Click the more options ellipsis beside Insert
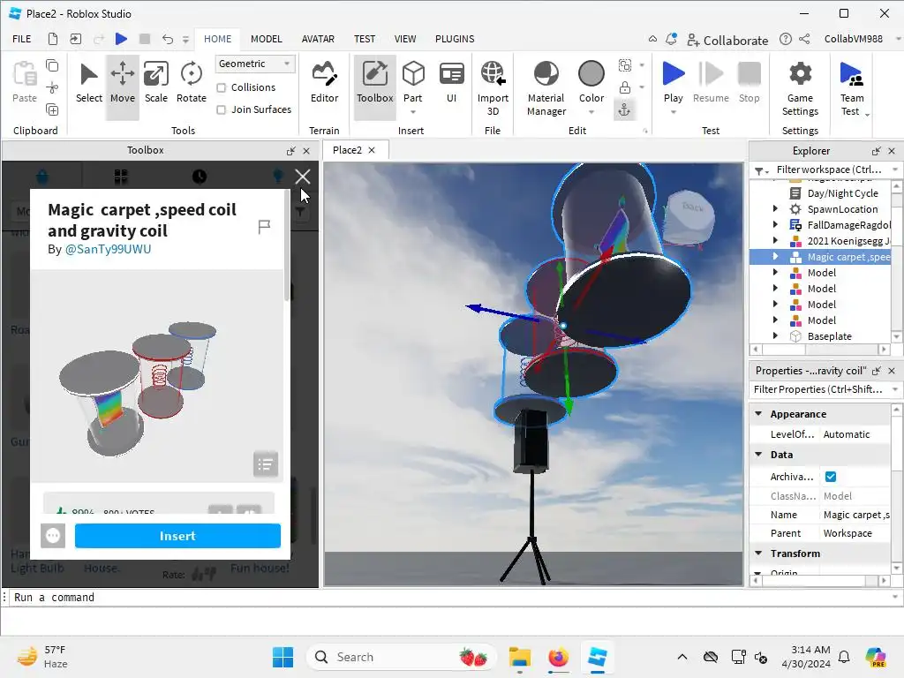 coord(53,536)
